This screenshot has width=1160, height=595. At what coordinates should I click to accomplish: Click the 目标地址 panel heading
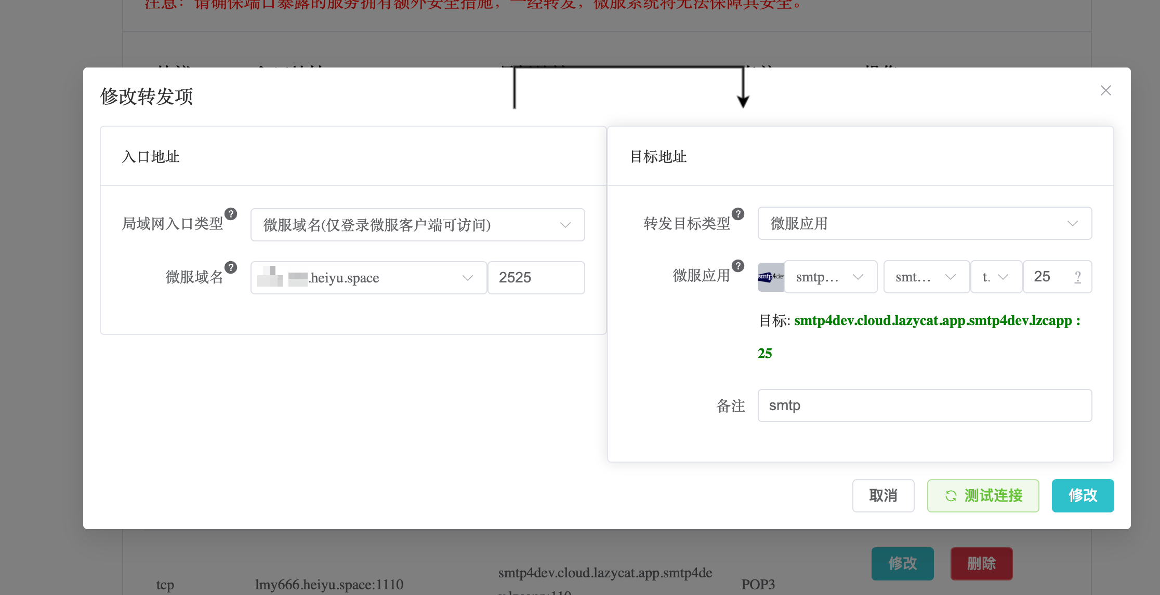click(x=658, y=157)
